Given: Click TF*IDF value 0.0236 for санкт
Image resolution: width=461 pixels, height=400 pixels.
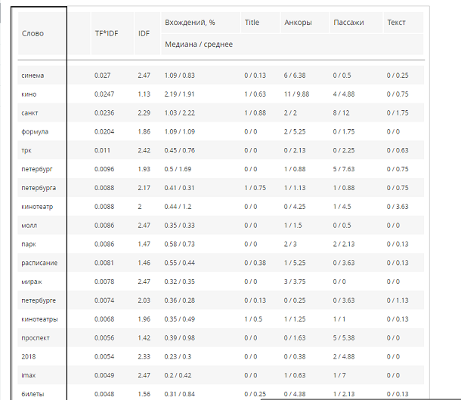Looking at the screenshot, I should 104,113.
